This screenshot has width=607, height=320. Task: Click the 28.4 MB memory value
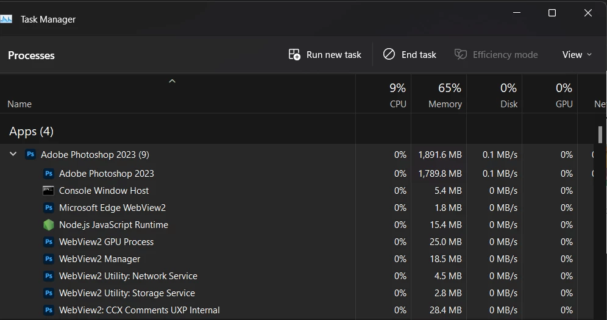coord(445,310)
